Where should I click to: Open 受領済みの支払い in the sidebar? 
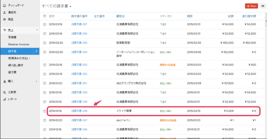[x=19, y=58]
